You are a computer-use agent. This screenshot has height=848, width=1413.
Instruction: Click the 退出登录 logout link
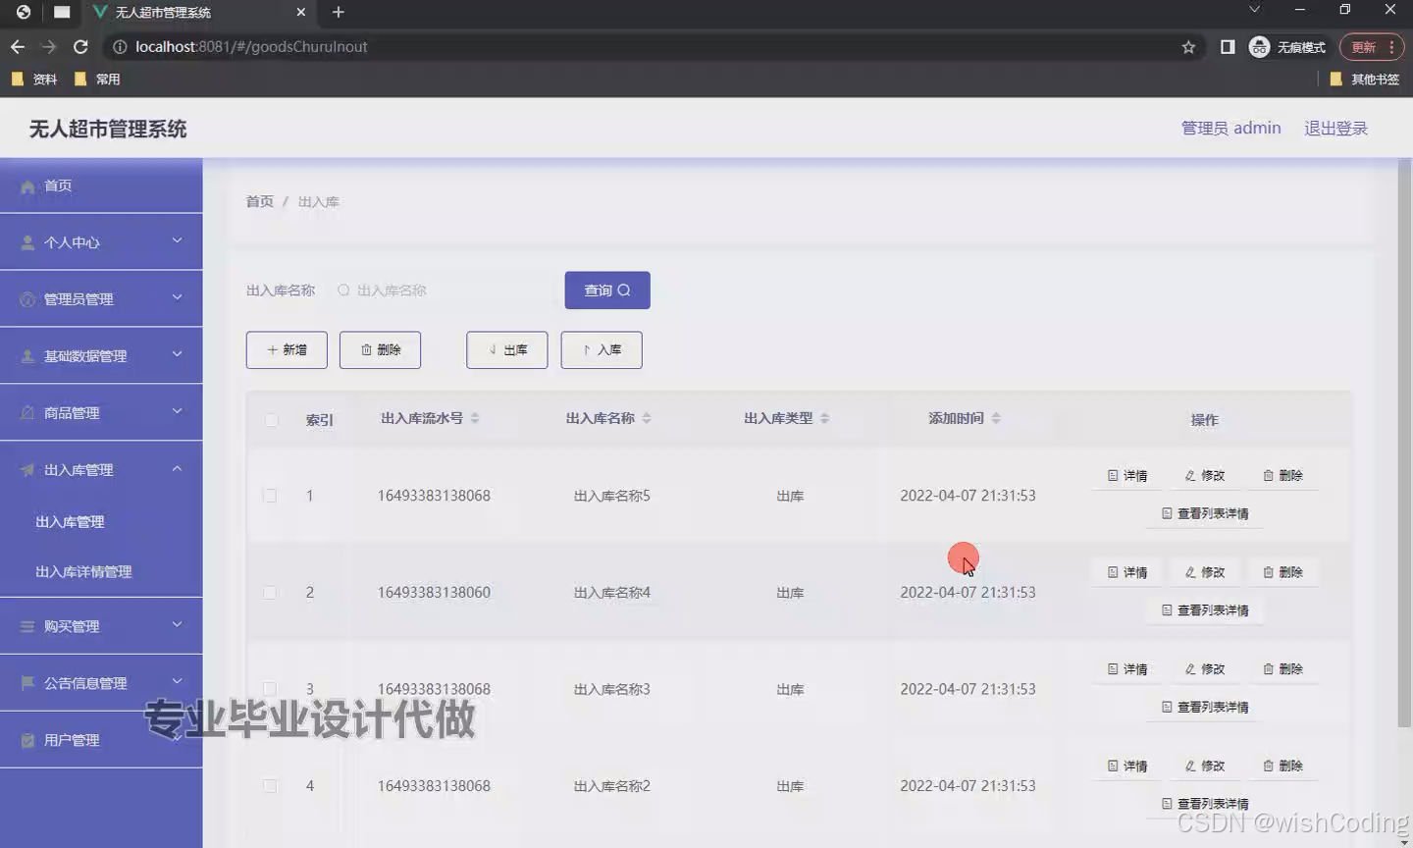pos(1335,128)
